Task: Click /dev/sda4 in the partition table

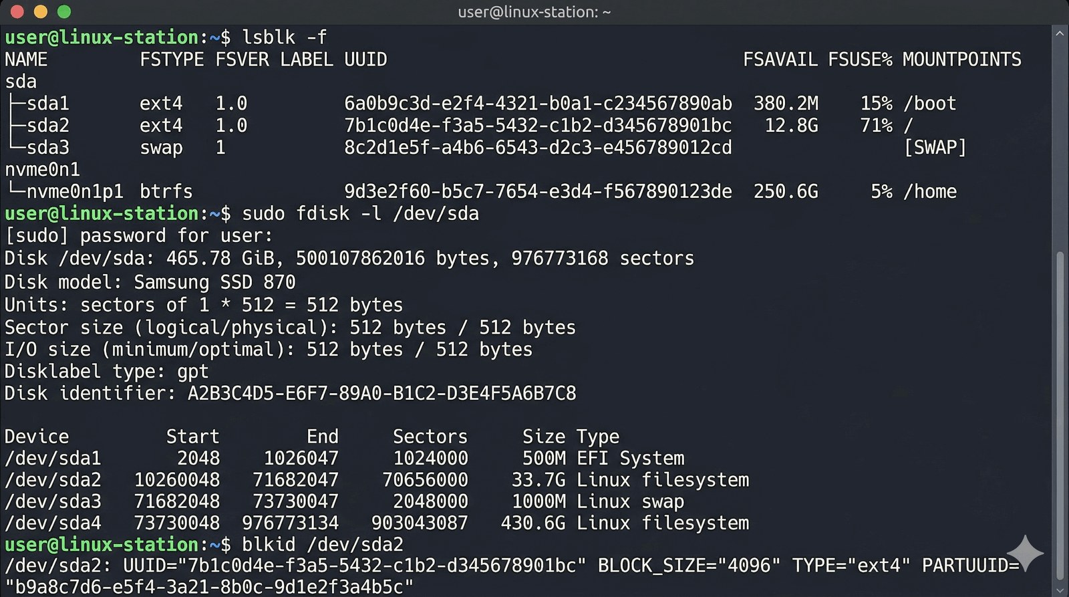Action: click(x=53, y=523)
